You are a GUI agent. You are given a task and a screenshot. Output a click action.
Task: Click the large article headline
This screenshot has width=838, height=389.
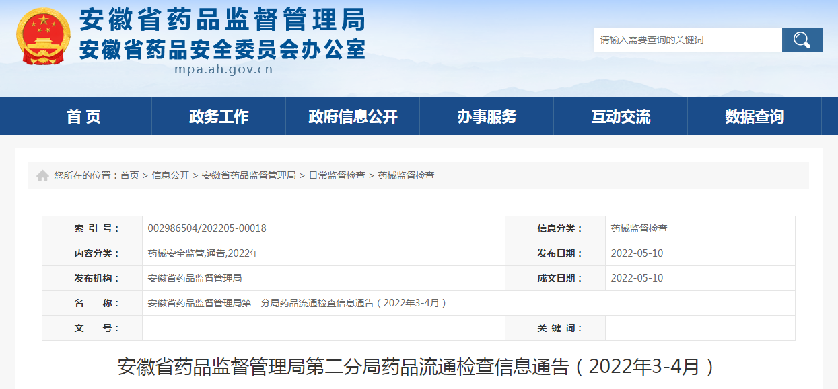(x=416, y=367)
